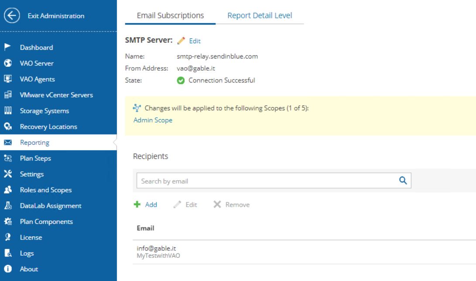
Task: Click the VMware vCenter Servers icon
Action: pyautogui.click(x=7, y=95)
